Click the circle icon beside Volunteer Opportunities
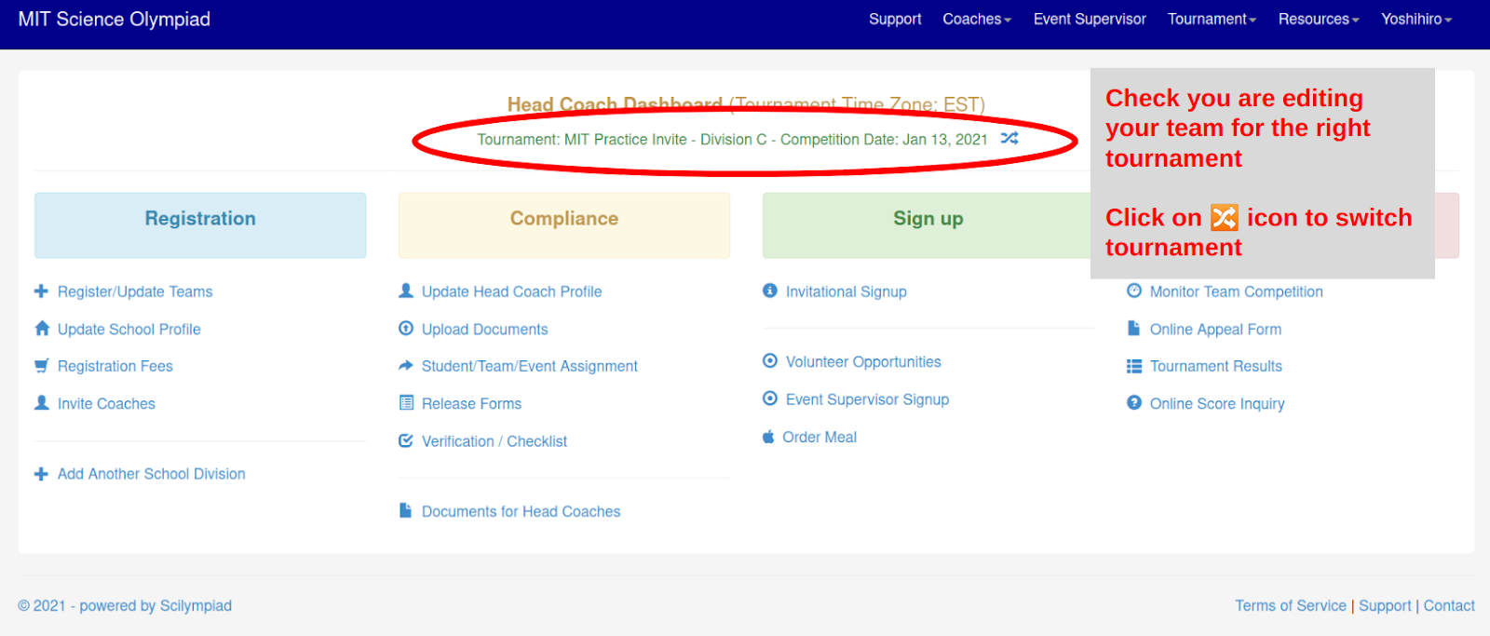Viewport: 1490px width, 636px height. [x=770, y=361]
